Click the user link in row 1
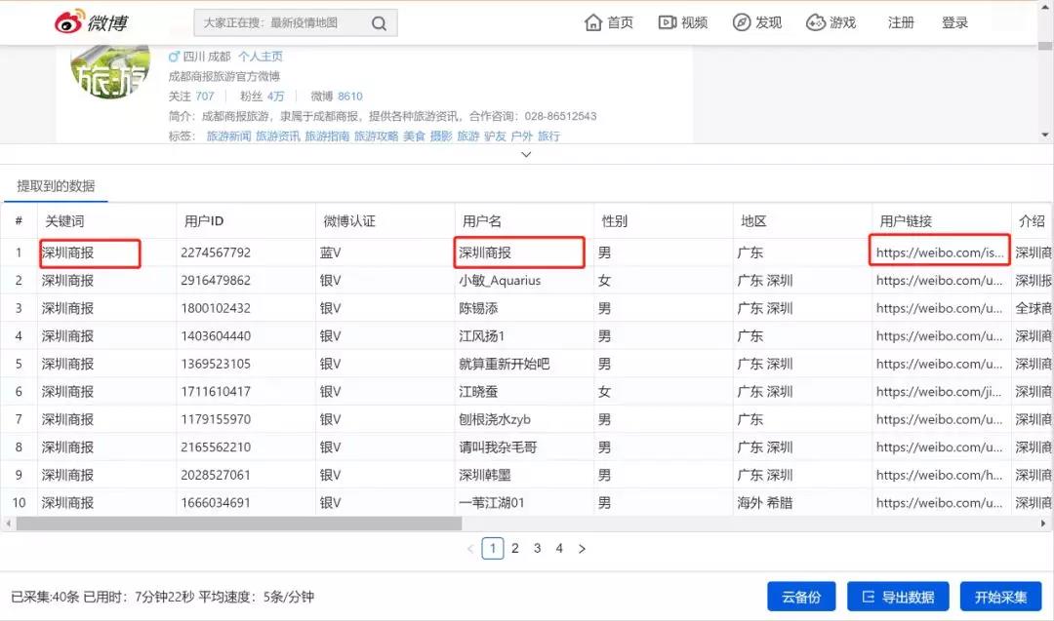Image resolution: width=1054 pixels, height=621 pixels. [x=940, y=252]
